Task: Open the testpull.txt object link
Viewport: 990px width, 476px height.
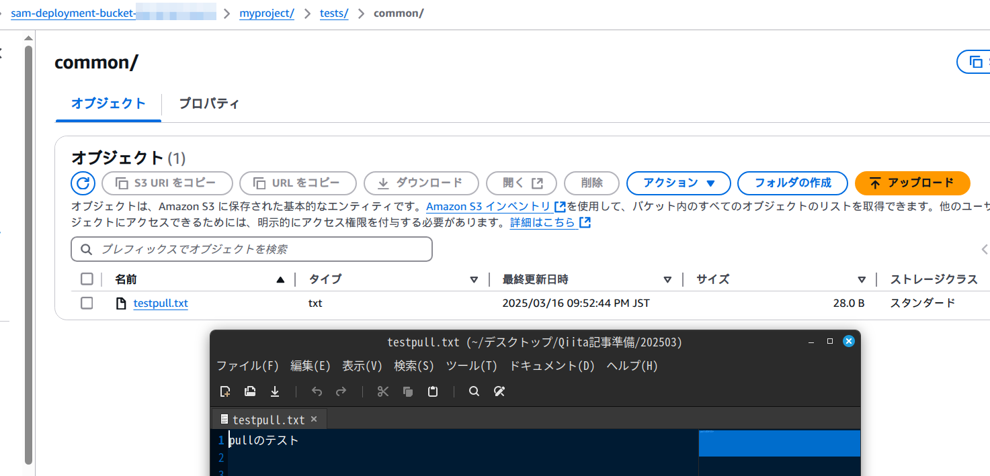Action: [x=160, y=303]
